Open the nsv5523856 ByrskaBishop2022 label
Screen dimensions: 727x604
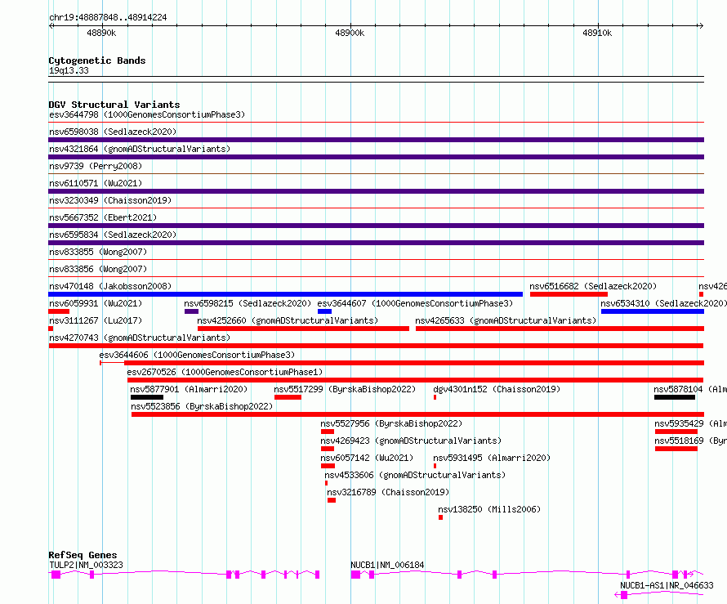(x=202, y=406)
